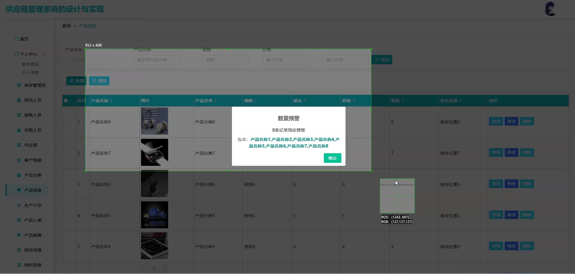Sort table by 成本 column

305,101
